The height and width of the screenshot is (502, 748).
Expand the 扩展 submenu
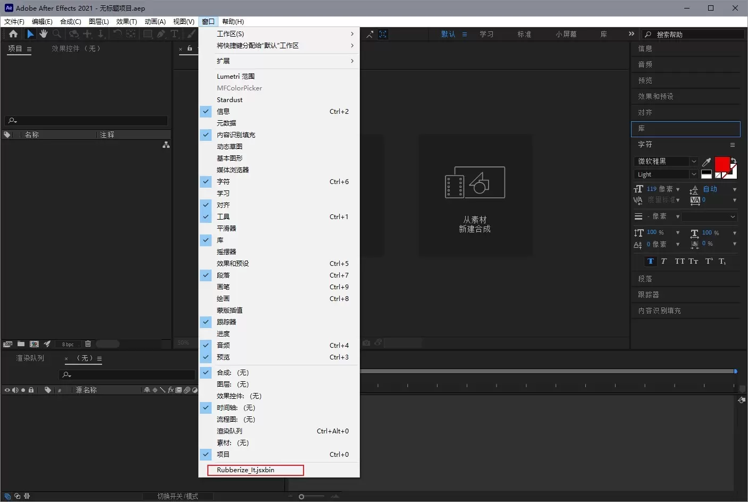click(279, 61)
